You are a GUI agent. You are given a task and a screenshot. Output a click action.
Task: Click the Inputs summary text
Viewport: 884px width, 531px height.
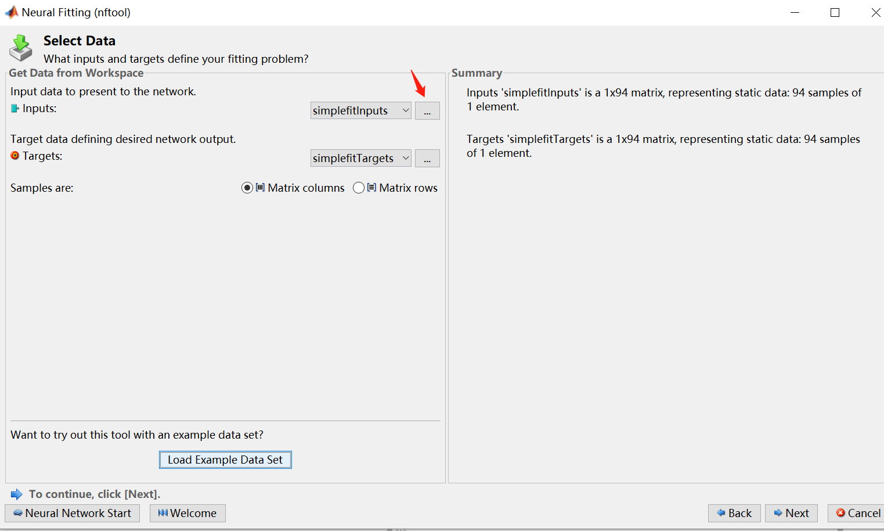pyautogui.click(x=664, y=99)
